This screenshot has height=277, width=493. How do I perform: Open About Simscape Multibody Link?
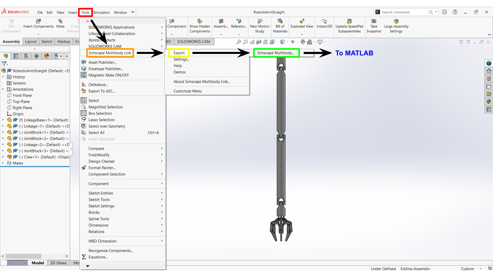point(202,82)
